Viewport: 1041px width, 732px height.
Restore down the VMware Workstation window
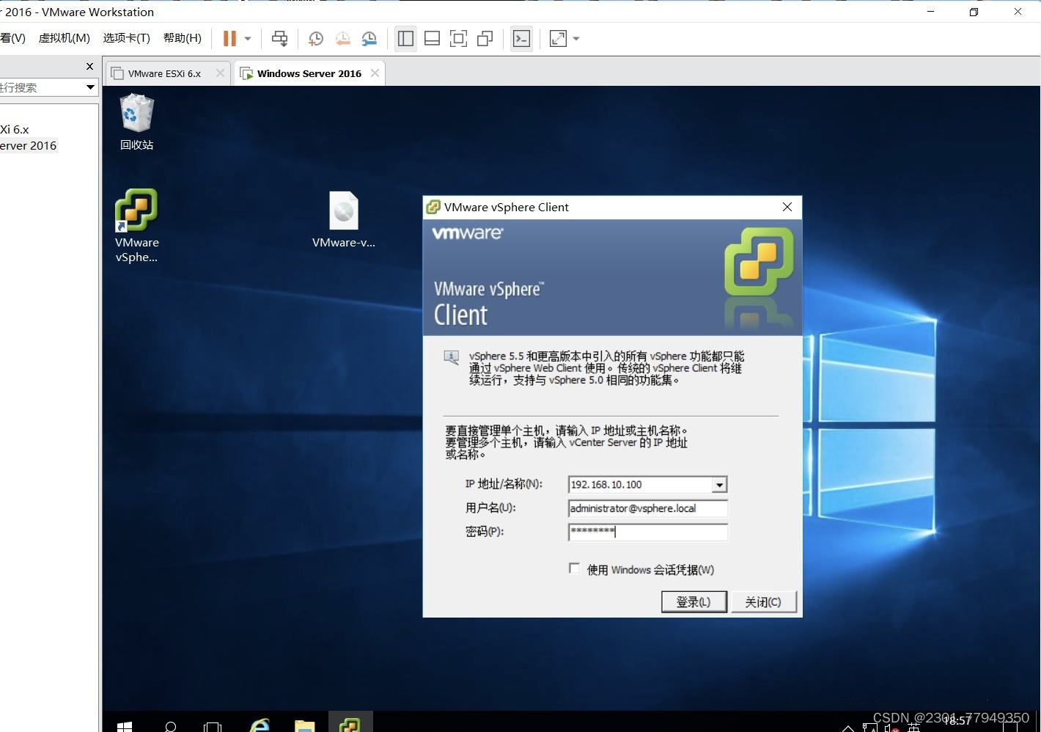tap(974, 12)
